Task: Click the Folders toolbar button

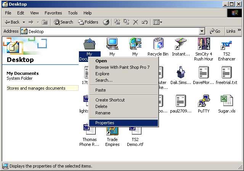Action: click(88, 22)
